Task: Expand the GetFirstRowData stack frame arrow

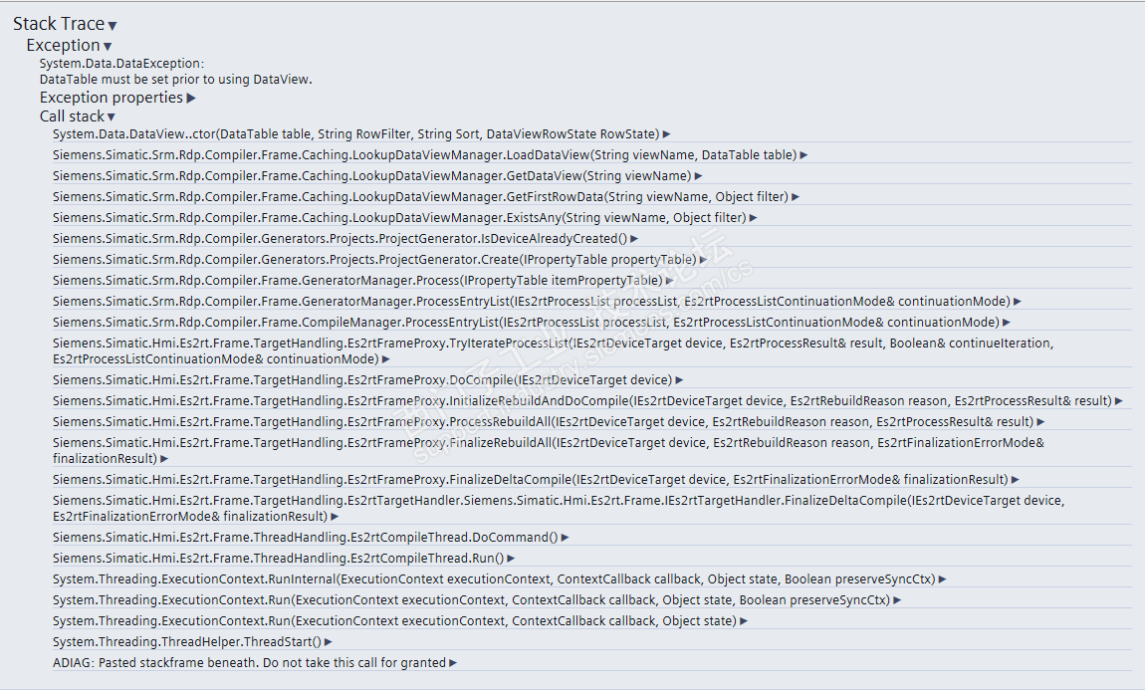Action: (x=797, y=197)
